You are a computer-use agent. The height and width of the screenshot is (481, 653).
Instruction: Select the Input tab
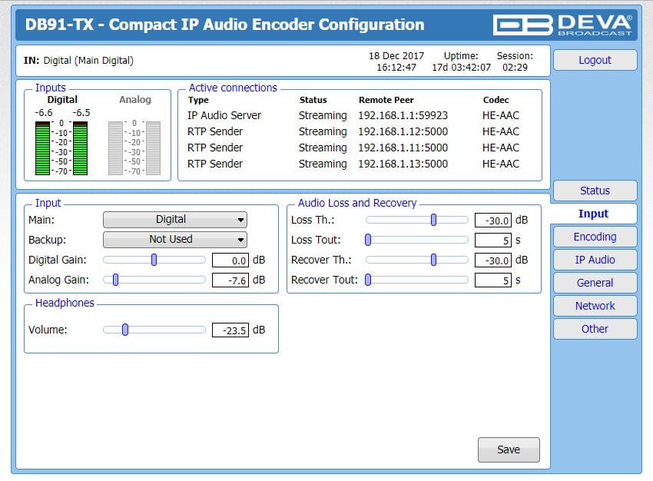tap(593, 214)
